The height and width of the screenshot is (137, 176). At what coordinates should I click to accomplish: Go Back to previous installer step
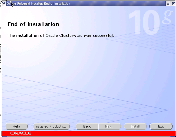coord(87,126)
